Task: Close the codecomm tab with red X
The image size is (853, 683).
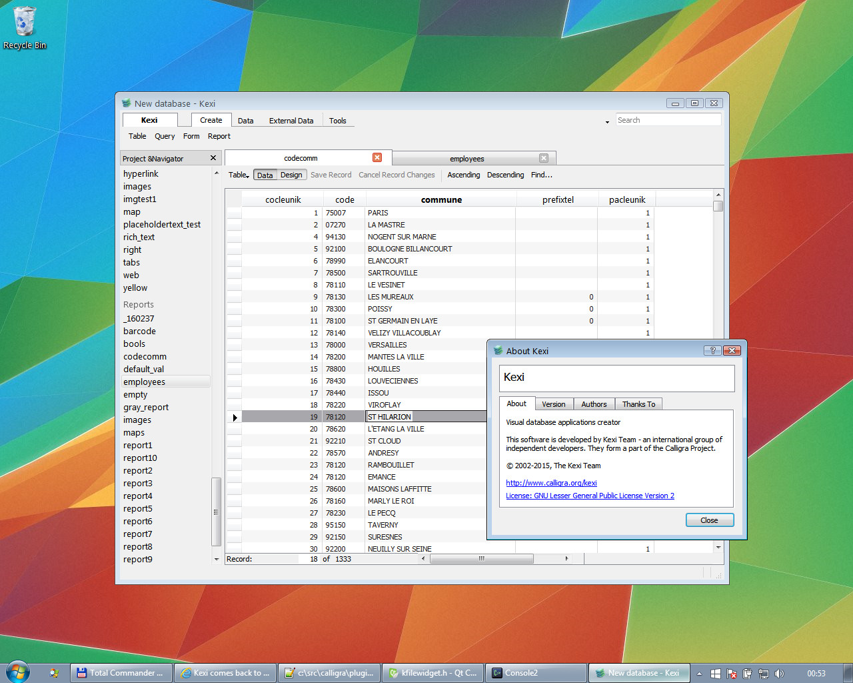Action: click(x=377, y=157)
